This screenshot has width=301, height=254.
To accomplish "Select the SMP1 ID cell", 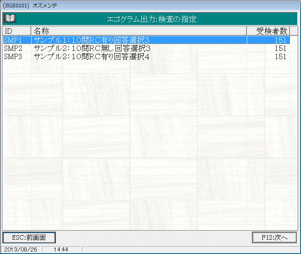I will [x=17, y=40].
